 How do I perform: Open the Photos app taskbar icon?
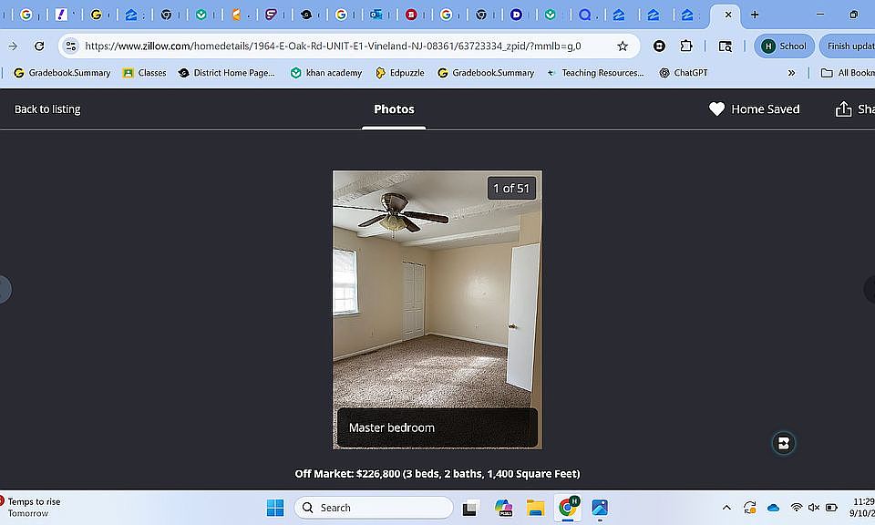coord(600,508)
